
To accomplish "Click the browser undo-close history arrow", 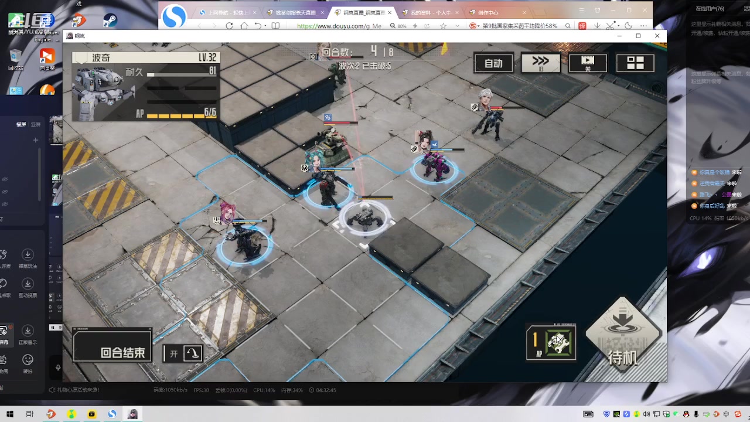I will tap(258, 26).
